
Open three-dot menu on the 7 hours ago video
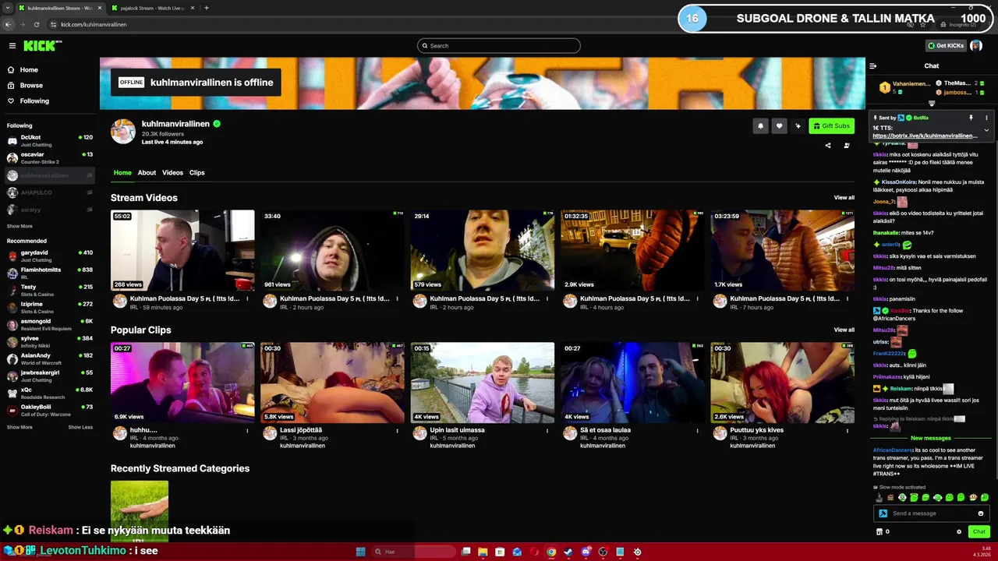[848, 298]
